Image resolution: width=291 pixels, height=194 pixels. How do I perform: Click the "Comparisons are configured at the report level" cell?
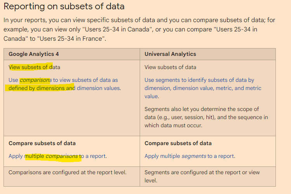(x=68, y=172)
